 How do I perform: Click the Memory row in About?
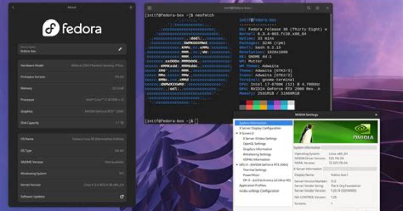[72, 88]
